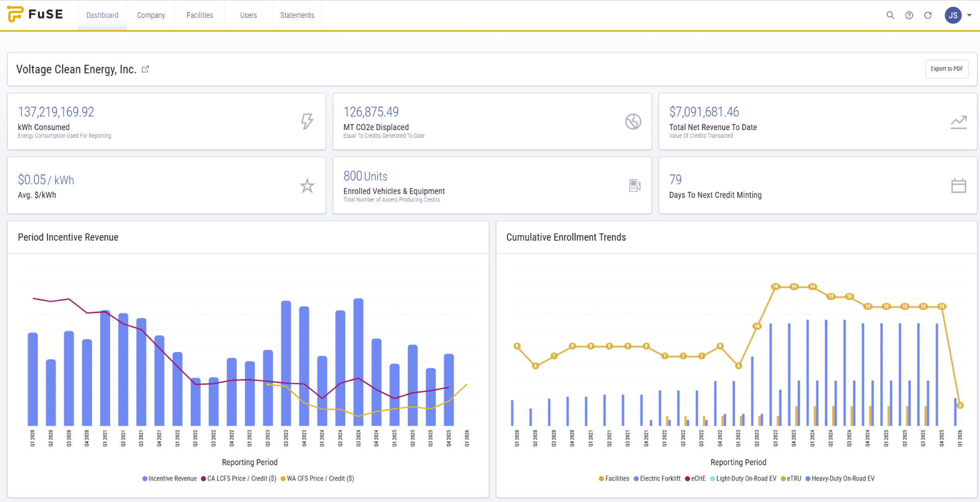The image size is (980, 502).
Task: Click Enrolled Vehicles & Equipment label
Action: [x=394, y=191]
